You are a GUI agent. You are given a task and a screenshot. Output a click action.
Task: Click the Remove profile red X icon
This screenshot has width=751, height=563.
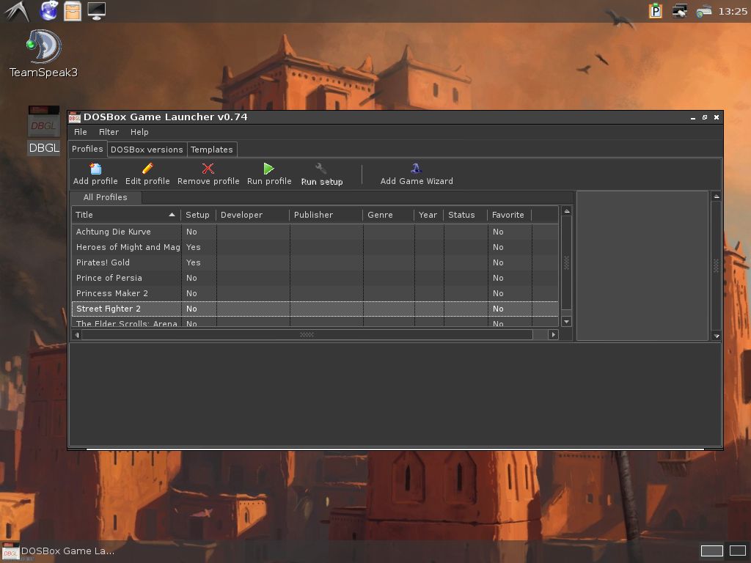tap(208, 169)
